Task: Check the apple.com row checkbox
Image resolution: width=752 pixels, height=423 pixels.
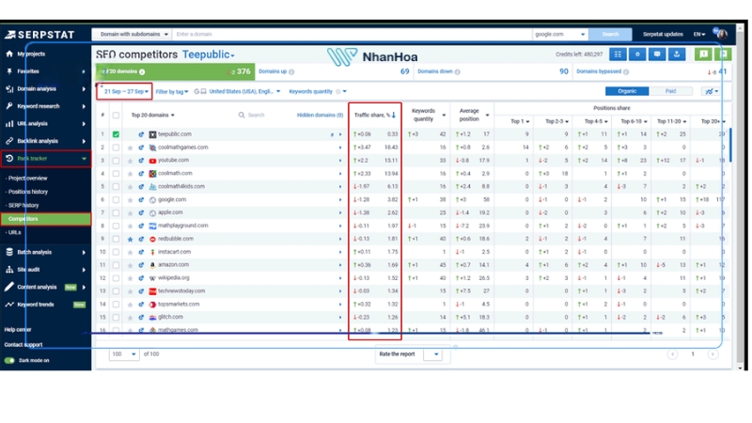Action: (x=116, y=213)
